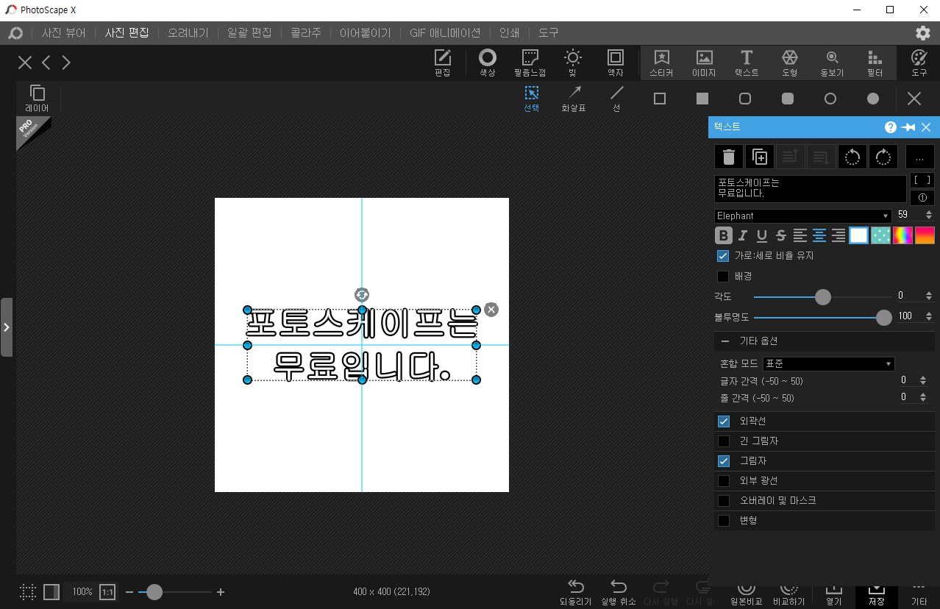Select the 도형 shape tool
The width and height of the screenshot is (940, 609).
pyautogui.click(x=789, y=63)
